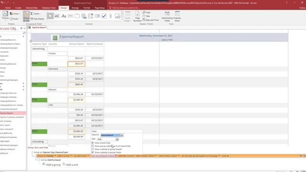Open 'with a footer section' dropdown

[x=178, y=156]
